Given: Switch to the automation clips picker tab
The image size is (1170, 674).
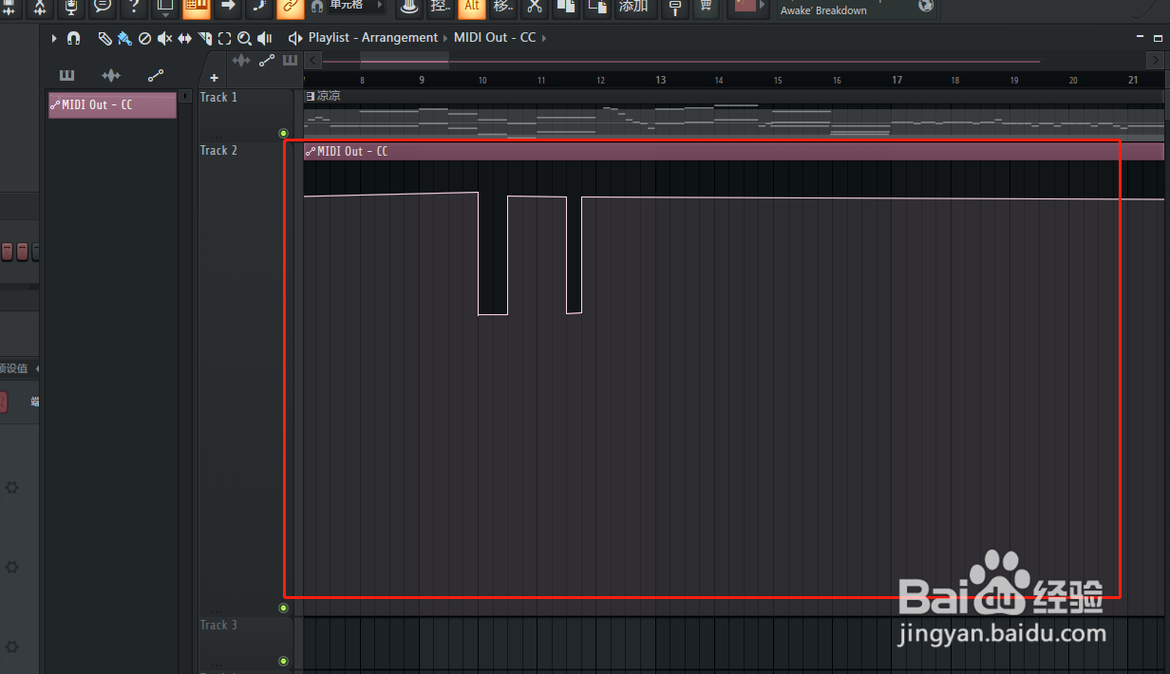Looking at the screenshot, I should pos(156,76).
